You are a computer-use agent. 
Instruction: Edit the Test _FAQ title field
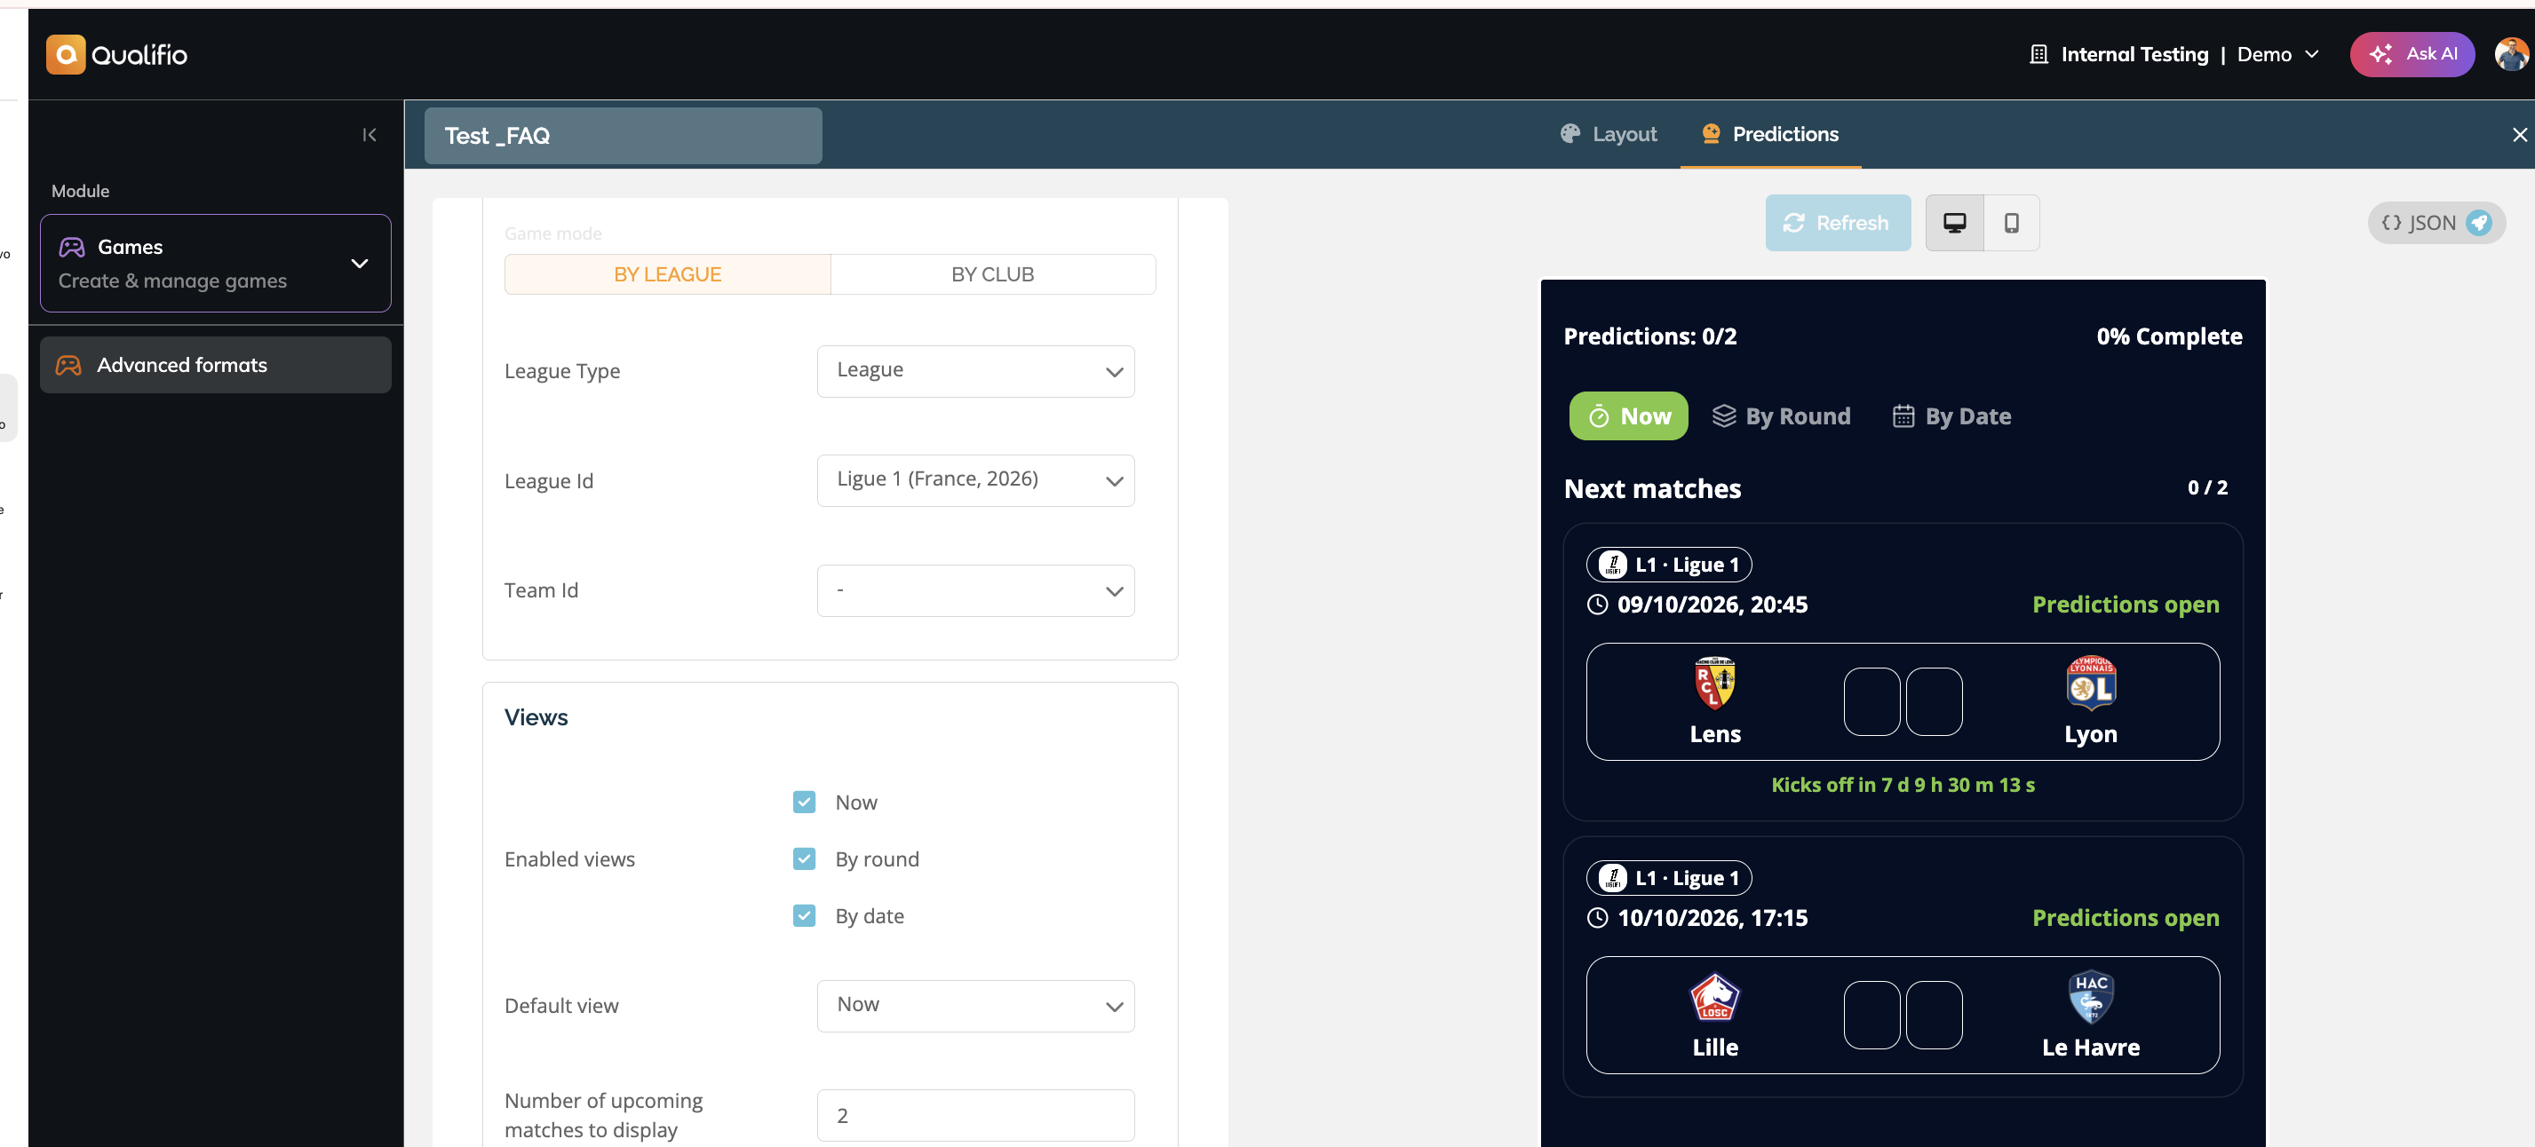(623, 136)
